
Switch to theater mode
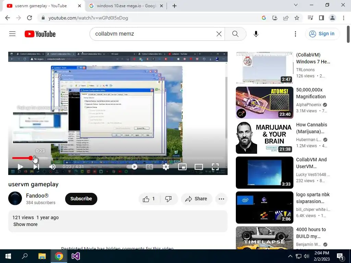[199, 167]
